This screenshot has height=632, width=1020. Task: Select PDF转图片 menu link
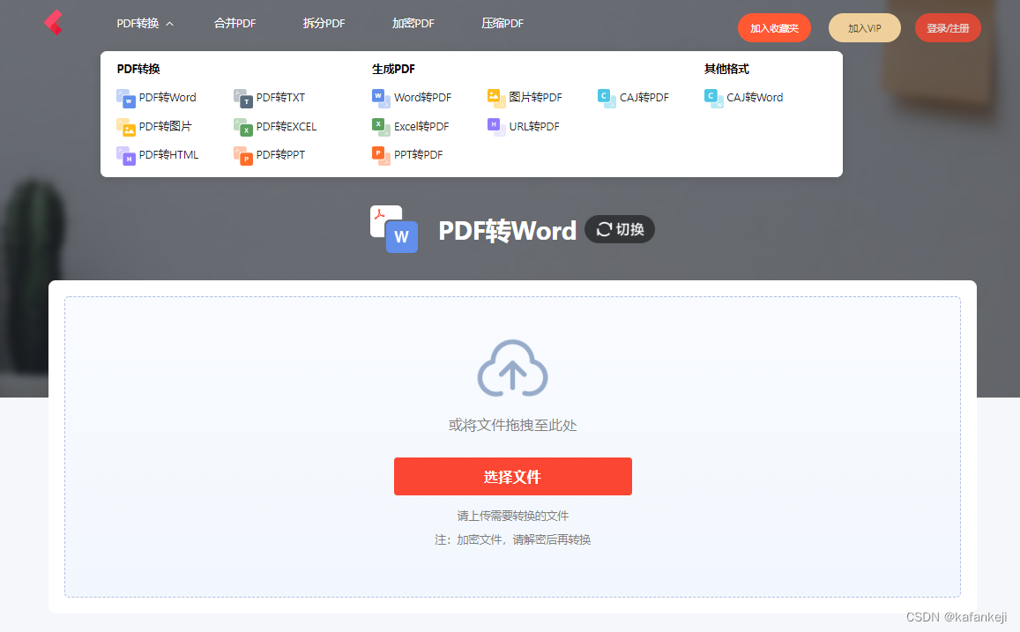click(x=165, y=126)
